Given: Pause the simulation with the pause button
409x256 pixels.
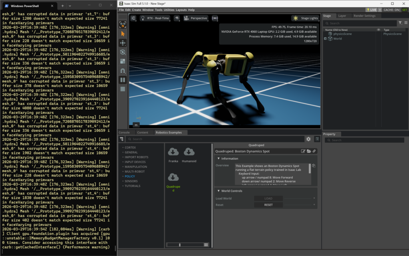Looking at the screenshot, I should pyautogui.click(x=123, y=80).
